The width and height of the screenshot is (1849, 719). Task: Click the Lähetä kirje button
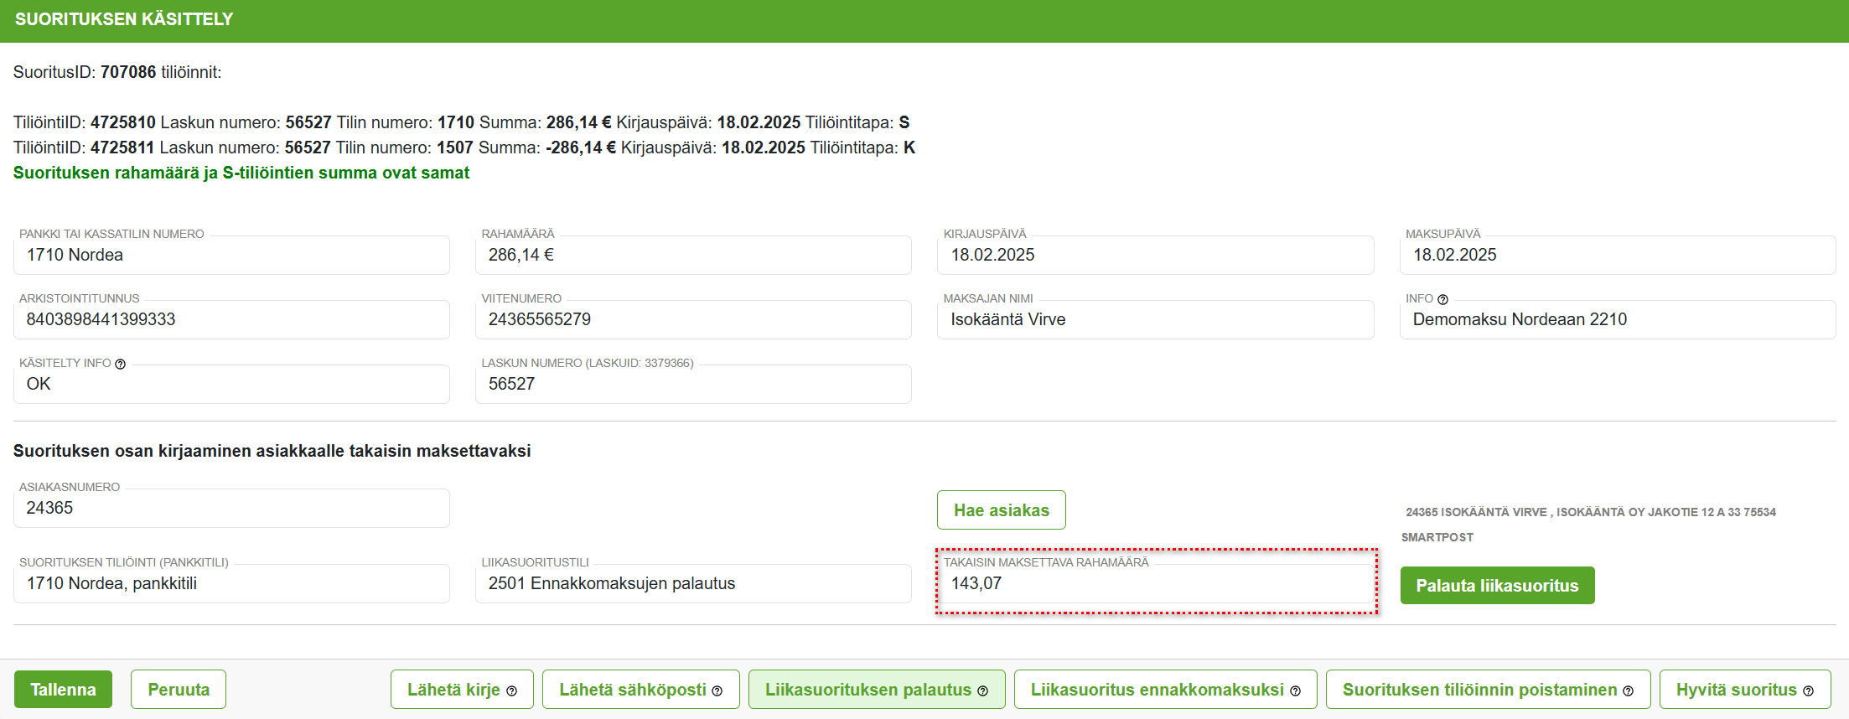click(x=462, y=690)
